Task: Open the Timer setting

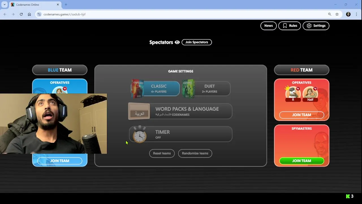Action: 180,134
